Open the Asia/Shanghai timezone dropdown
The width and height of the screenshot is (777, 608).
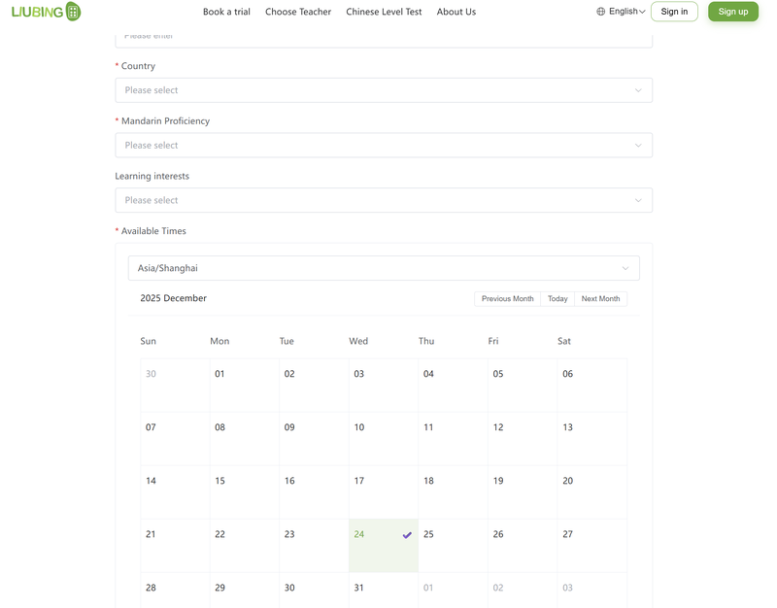pyautogui.click(x=383, y=268)
